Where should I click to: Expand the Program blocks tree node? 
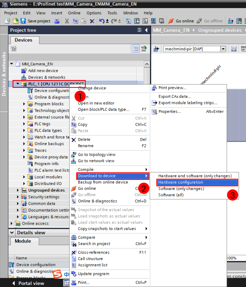click(x=25, y=104)
